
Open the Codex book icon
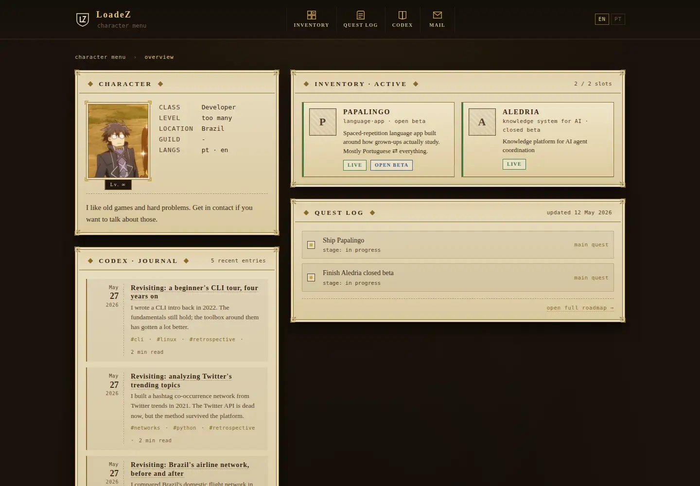(402, 15)
